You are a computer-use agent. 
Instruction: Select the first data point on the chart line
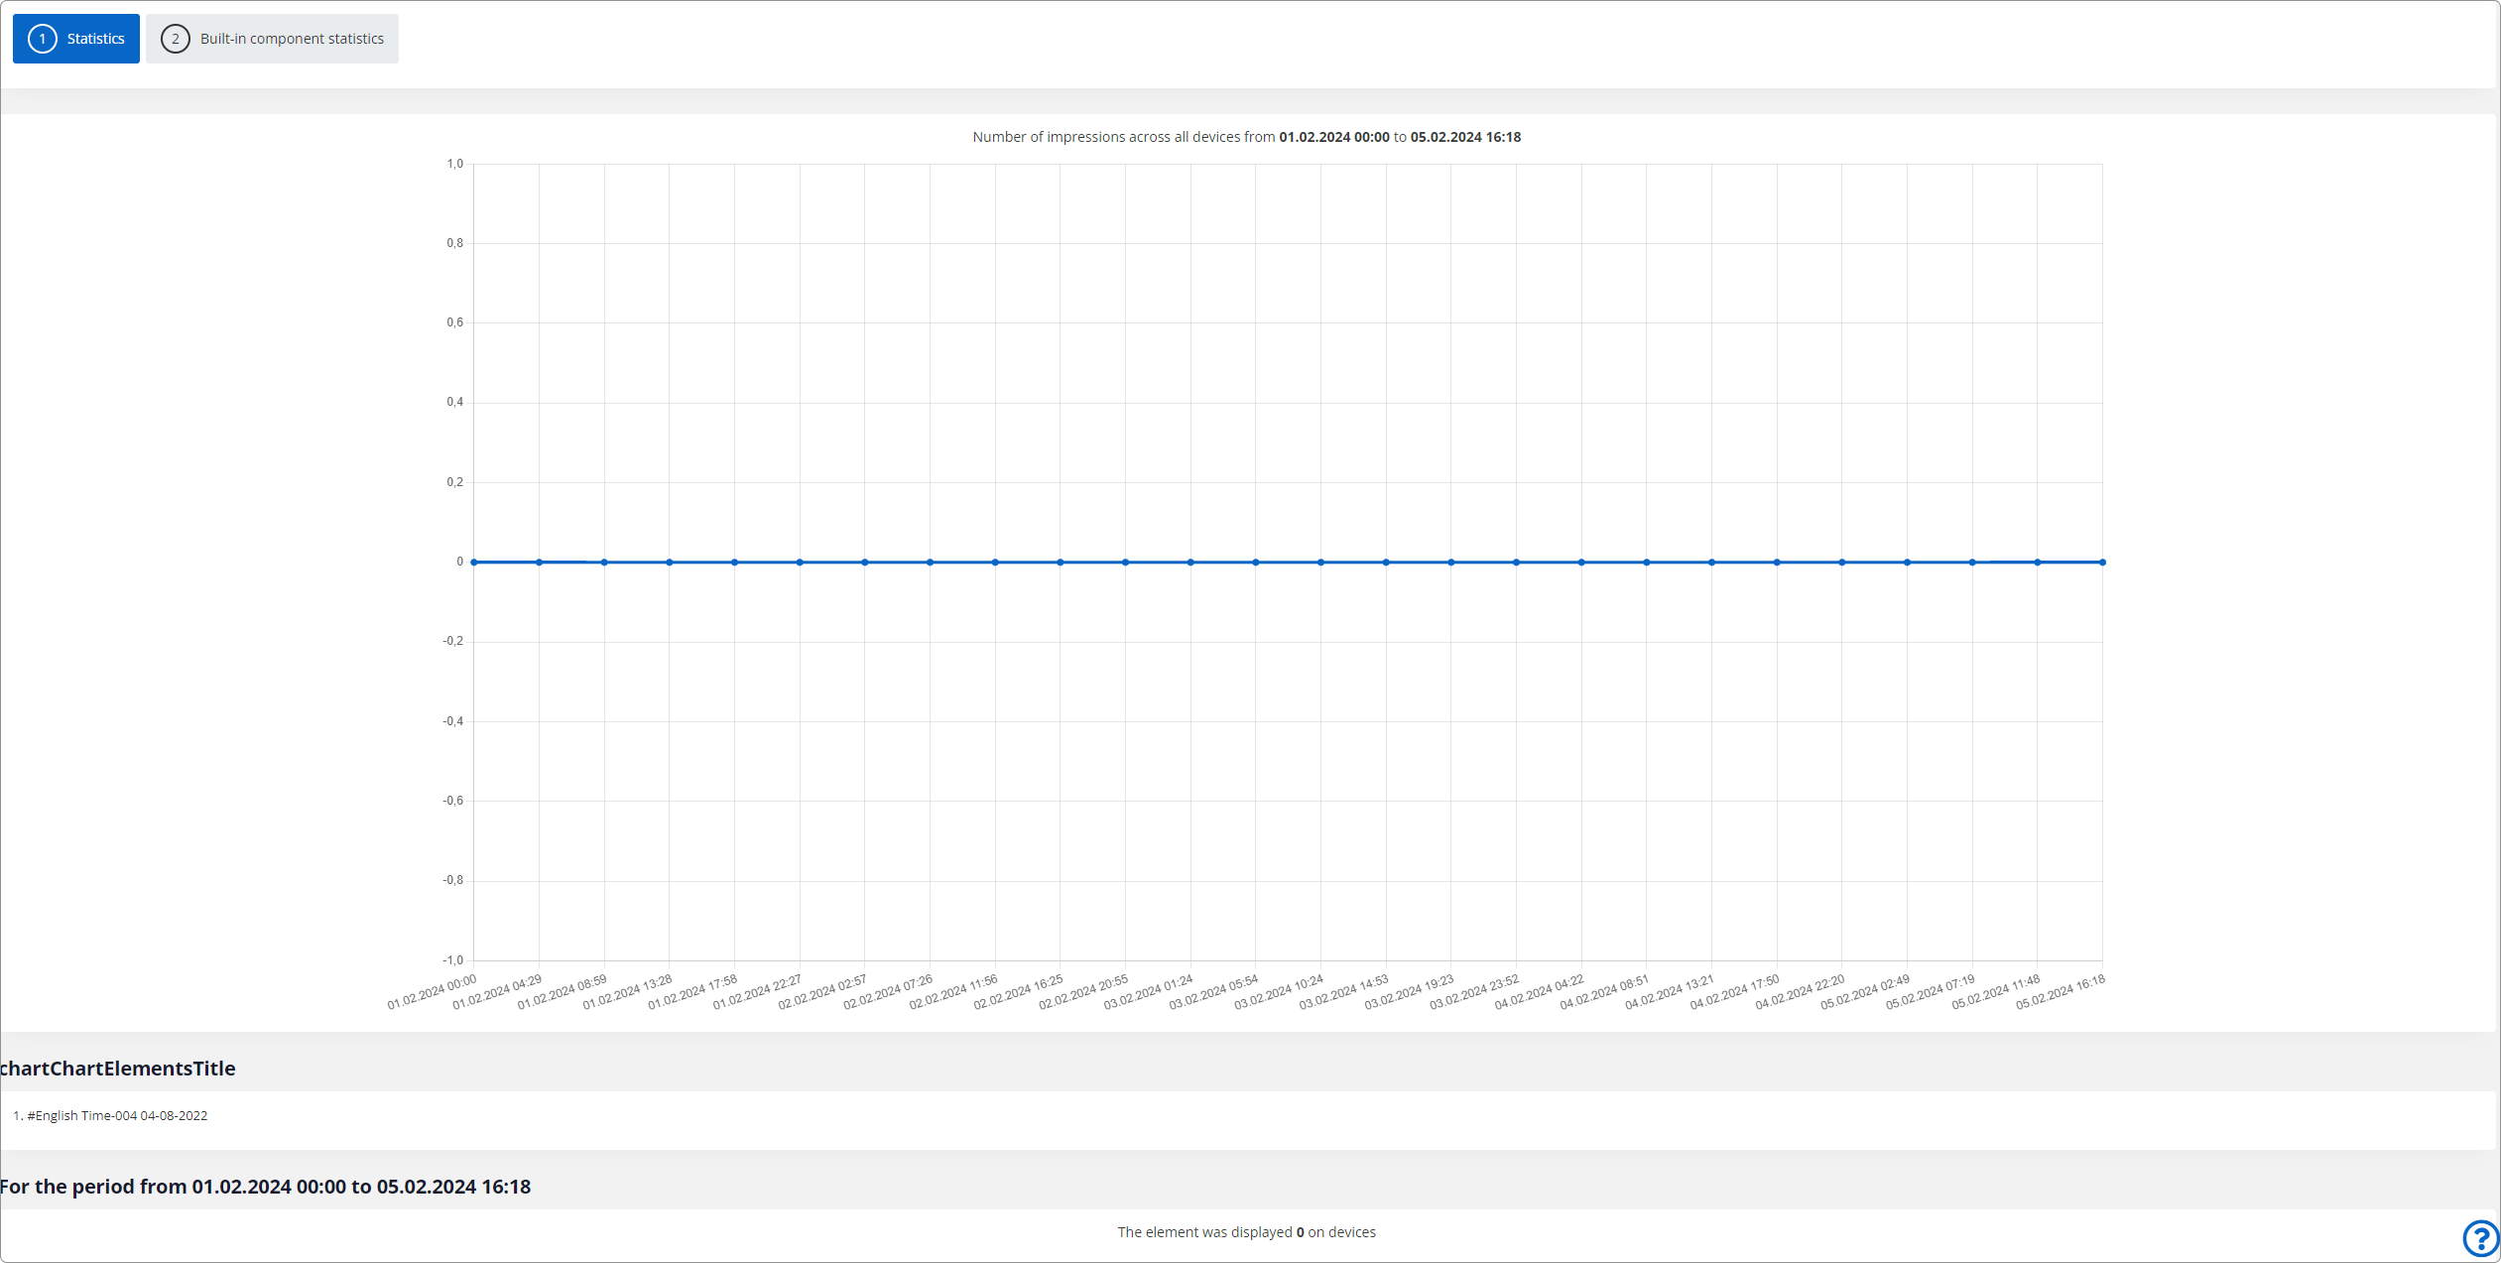pos(473,562)
